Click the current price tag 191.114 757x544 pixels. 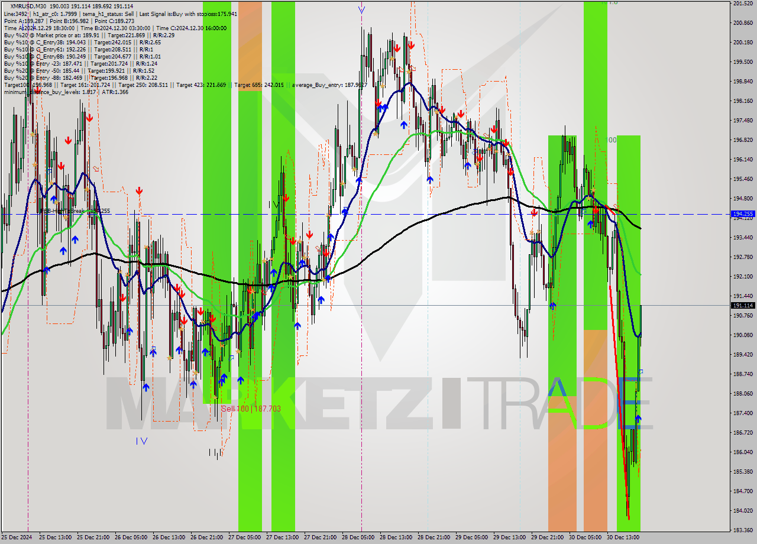(x=743, y=305)
